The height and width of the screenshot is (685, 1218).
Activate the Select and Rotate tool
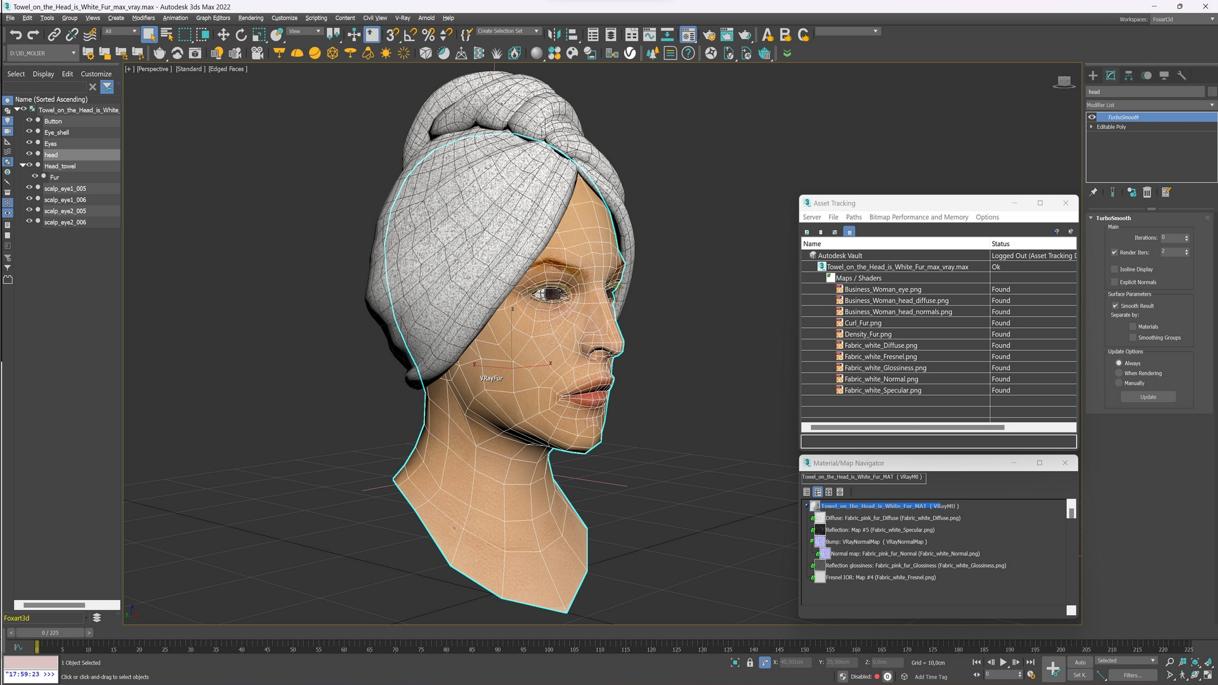click(241, 35)
